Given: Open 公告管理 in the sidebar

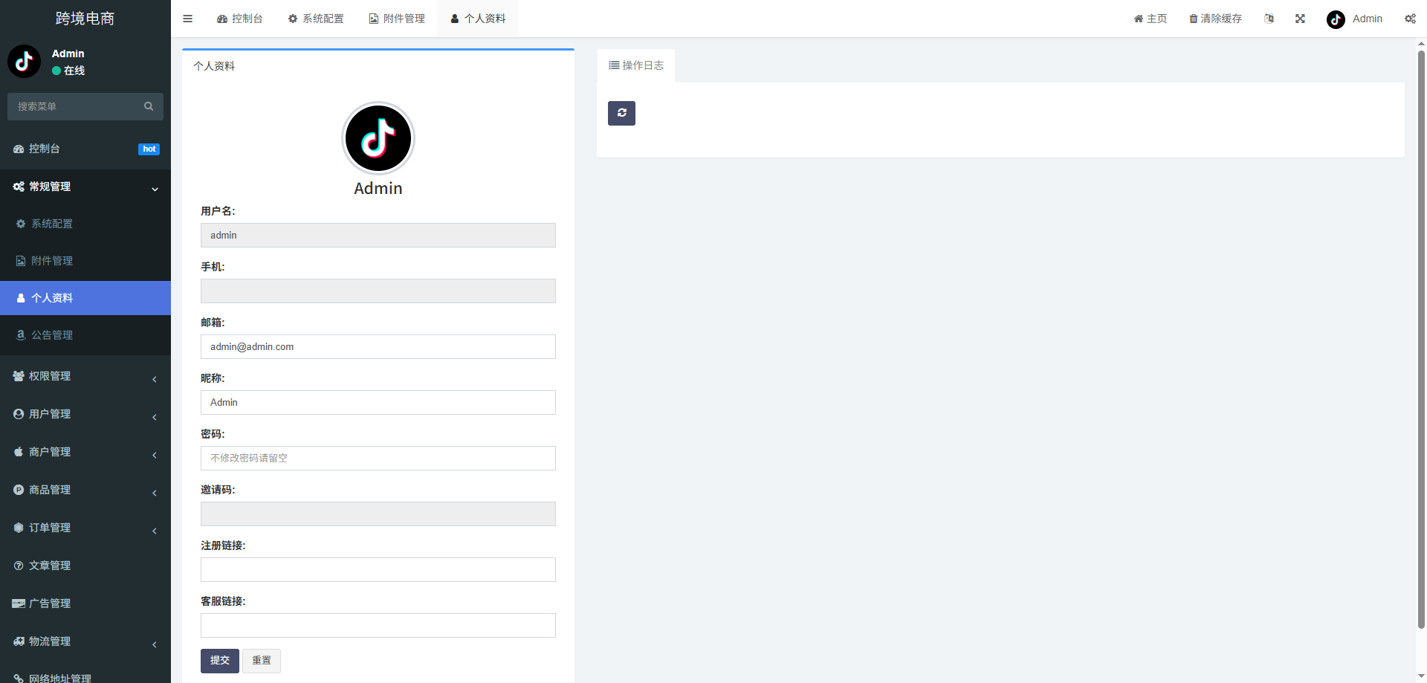Looking at the screenshot, I should click(x=52, y=335).
